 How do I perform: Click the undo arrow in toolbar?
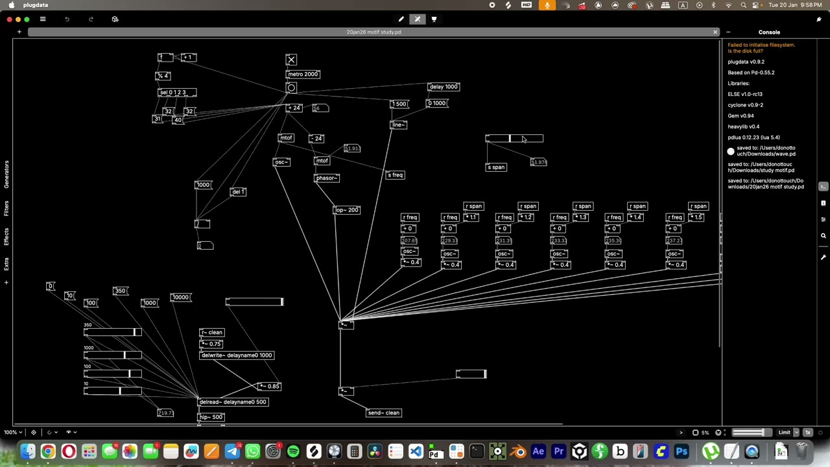[67, 19]
